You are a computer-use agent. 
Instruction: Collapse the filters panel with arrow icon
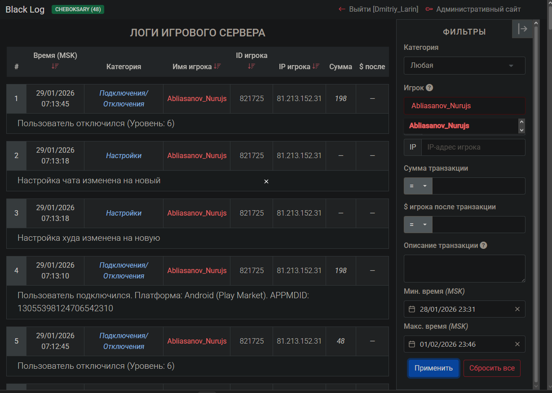click(x=522, y=29)
